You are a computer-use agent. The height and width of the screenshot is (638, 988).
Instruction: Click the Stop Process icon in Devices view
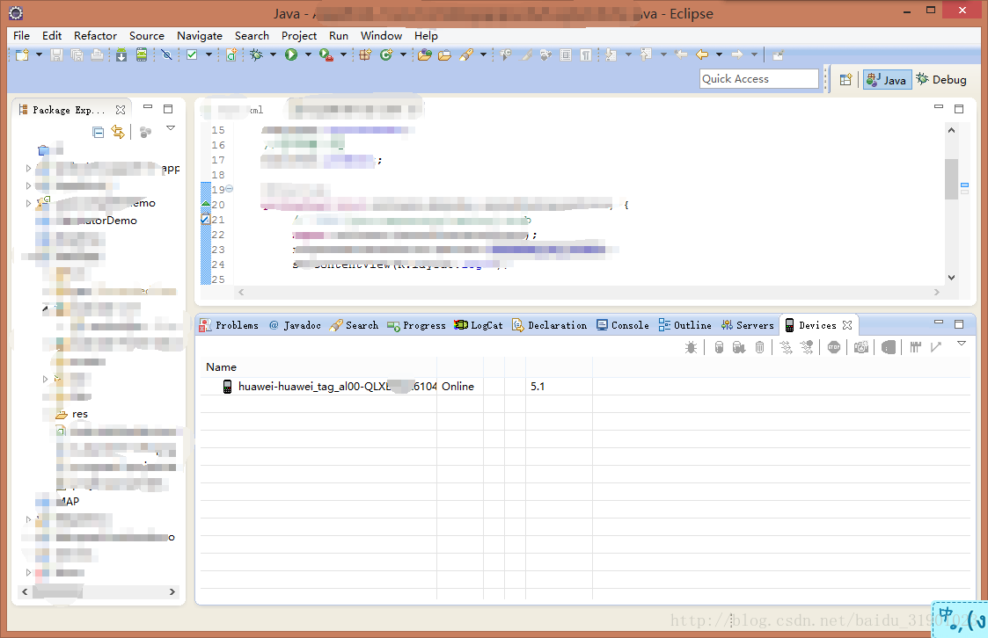(834, 347)
